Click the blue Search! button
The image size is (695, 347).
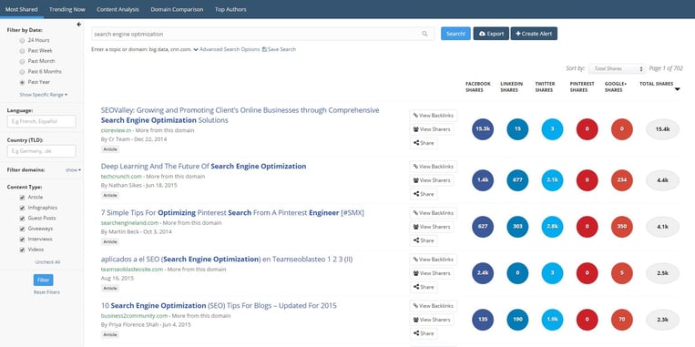[455, 34]
